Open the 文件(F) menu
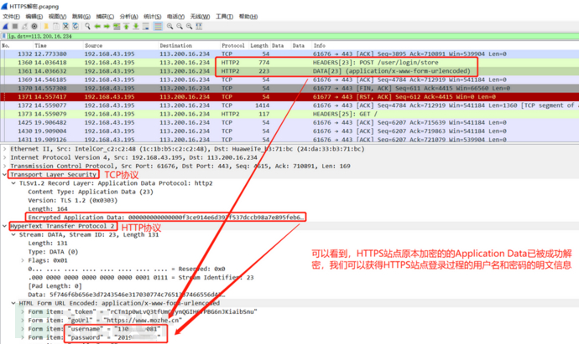This screenshot has height=344, width=579. pyautogui.click(x=13, y=16)
